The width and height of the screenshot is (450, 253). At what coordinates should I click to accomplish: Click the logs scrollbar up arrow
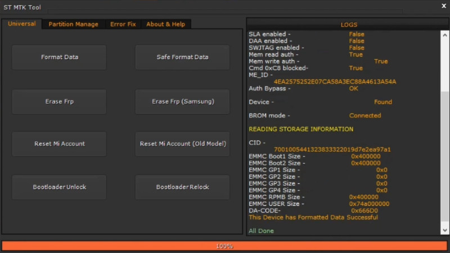click(445, 35)
